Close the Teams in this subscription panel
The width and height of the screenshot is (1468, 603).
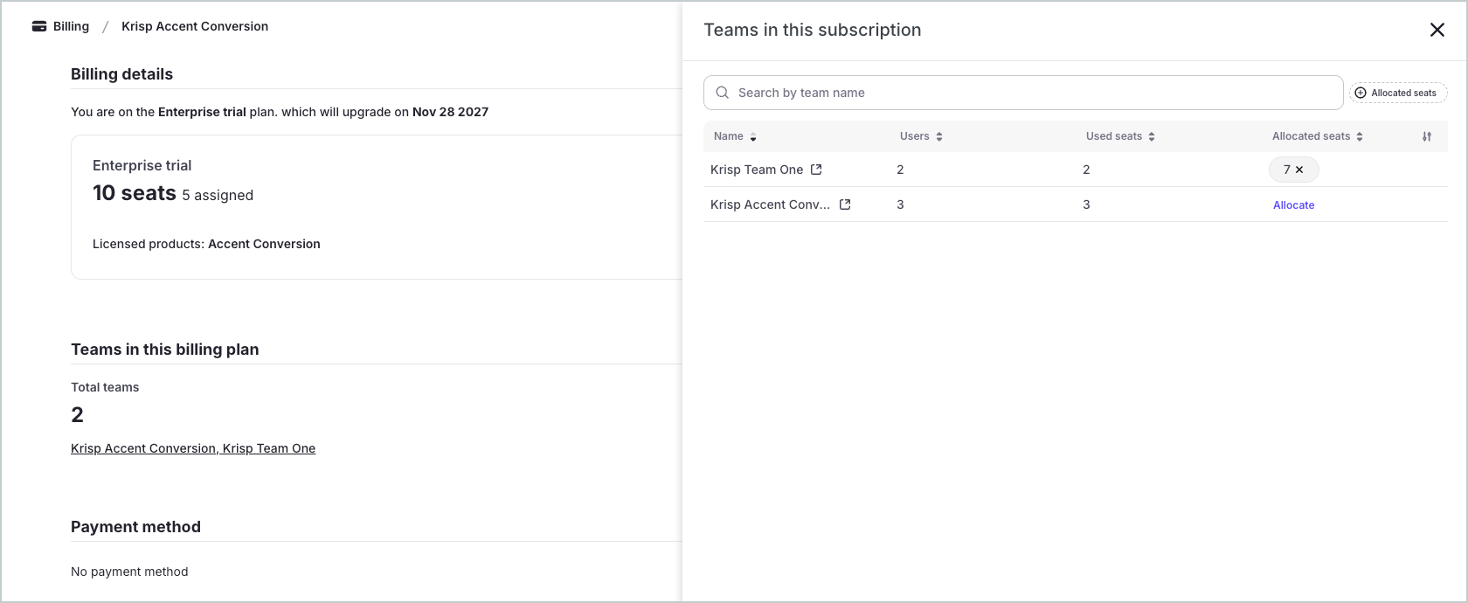pos(1437,30)
